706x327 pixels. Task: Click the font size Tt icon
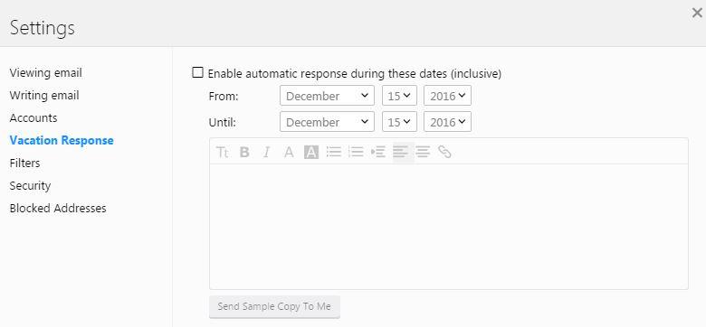pos(223,153)
